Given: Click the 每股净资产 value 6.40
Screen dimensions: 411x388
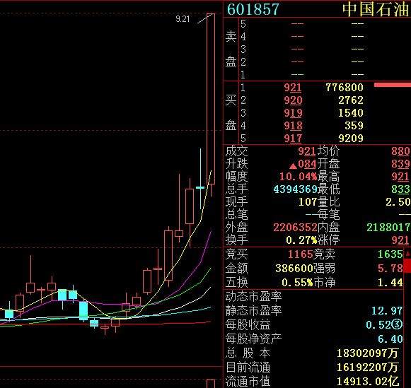Looking at the screenshot, I should [x=390, y=339].
